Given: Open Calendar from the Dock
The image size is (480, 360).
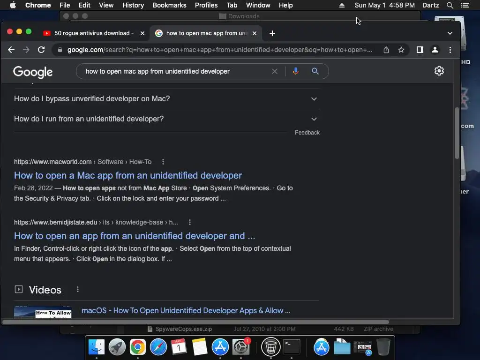Looking at the screenshot, I should point(179,347).
